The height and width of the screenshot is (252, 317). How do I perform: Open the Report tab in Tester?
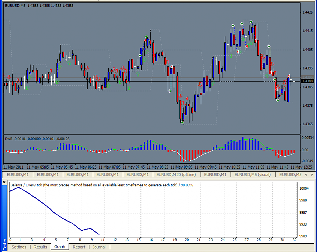point(79,247)
